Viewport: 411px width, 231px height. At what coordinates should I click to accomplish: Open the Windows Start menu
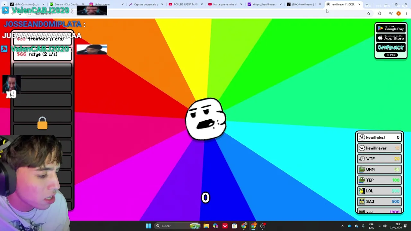tap(148, 226)
